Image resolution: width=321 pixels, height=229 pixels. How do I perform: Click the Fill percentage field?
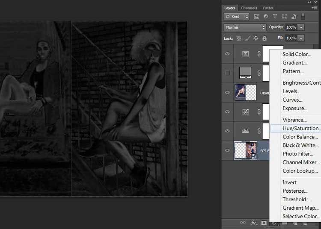291,38
